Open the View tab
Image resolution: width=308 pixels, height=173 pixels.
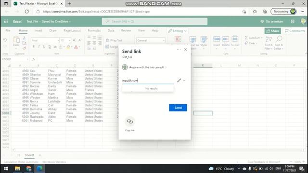pos(141,31)
